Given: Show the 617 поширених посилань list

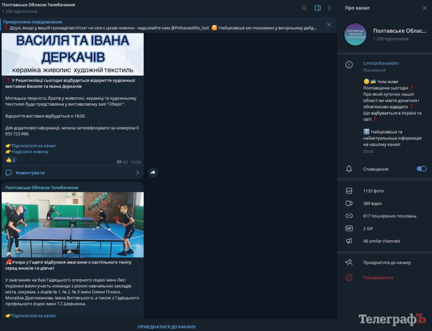Looking at the screenshot, I should [389, 216].
